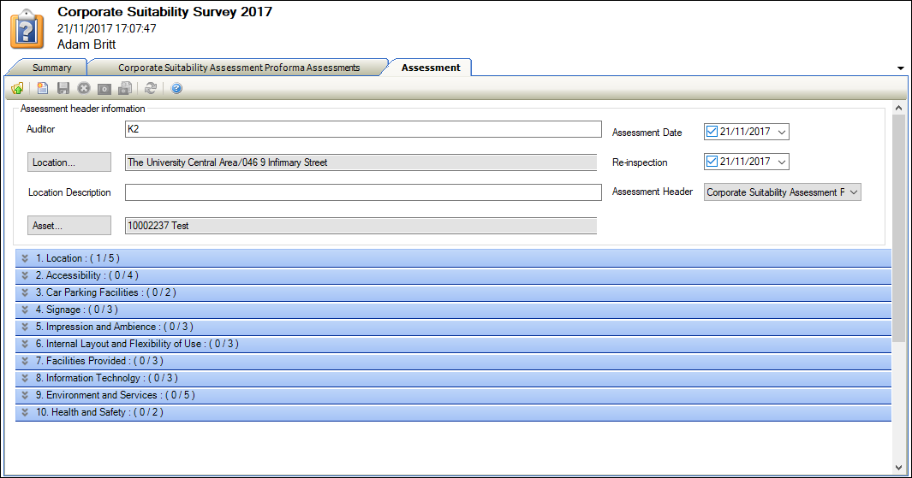Uncheck the Re-inspection date checkbox
This screenshot has height=478, width=912.
tap(712, 162)
